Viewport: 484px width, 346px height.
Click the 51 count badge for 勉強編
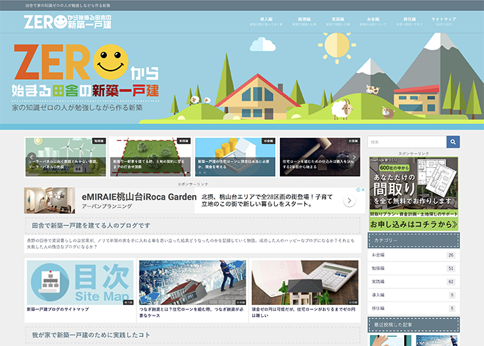(x=451, y=268)
